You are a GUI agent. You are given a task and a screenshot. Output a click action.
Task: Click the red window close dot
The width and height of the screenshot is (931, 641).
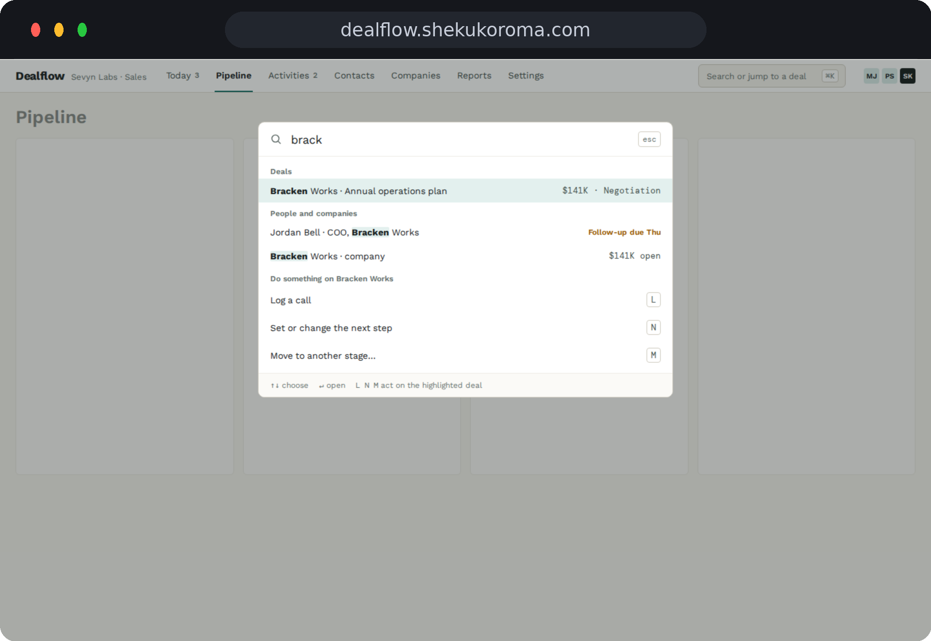tap(35, 30)
